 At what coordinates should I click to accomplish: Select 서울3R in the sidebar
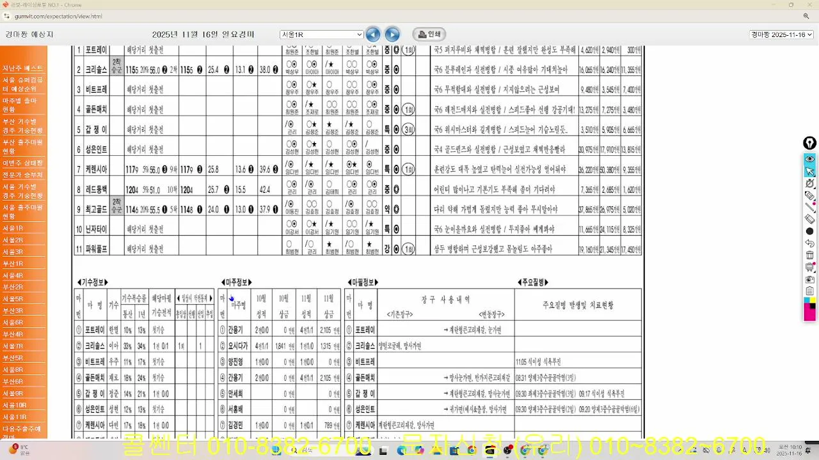pyautogui.click(x=13, y=252)
